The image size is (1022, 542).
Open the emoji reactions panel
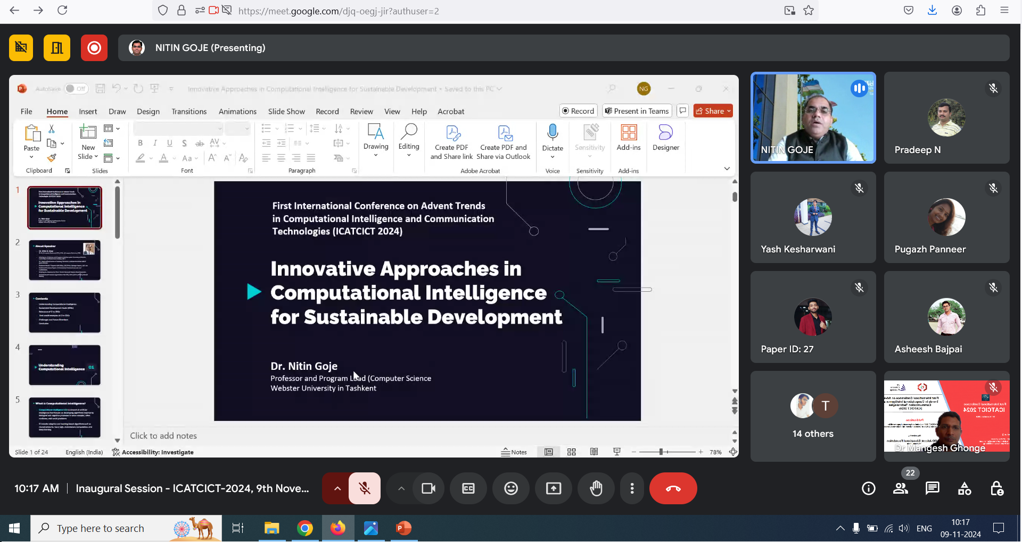tap(511, 488)
